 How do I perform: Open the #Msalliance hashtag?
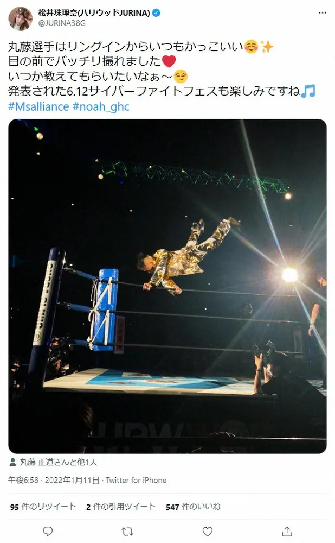click(38, 106)
